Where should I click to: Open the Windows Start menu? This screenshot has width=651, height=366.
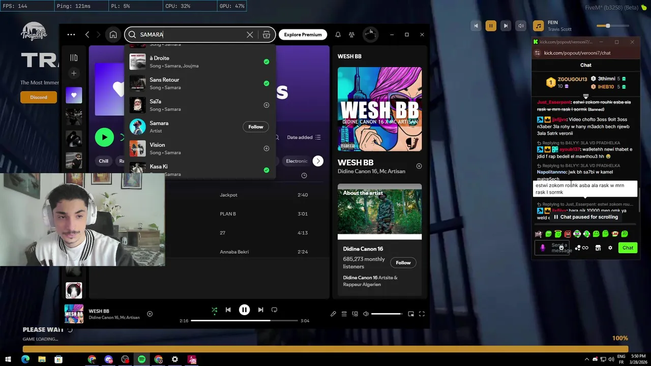[x=8, y=359]
